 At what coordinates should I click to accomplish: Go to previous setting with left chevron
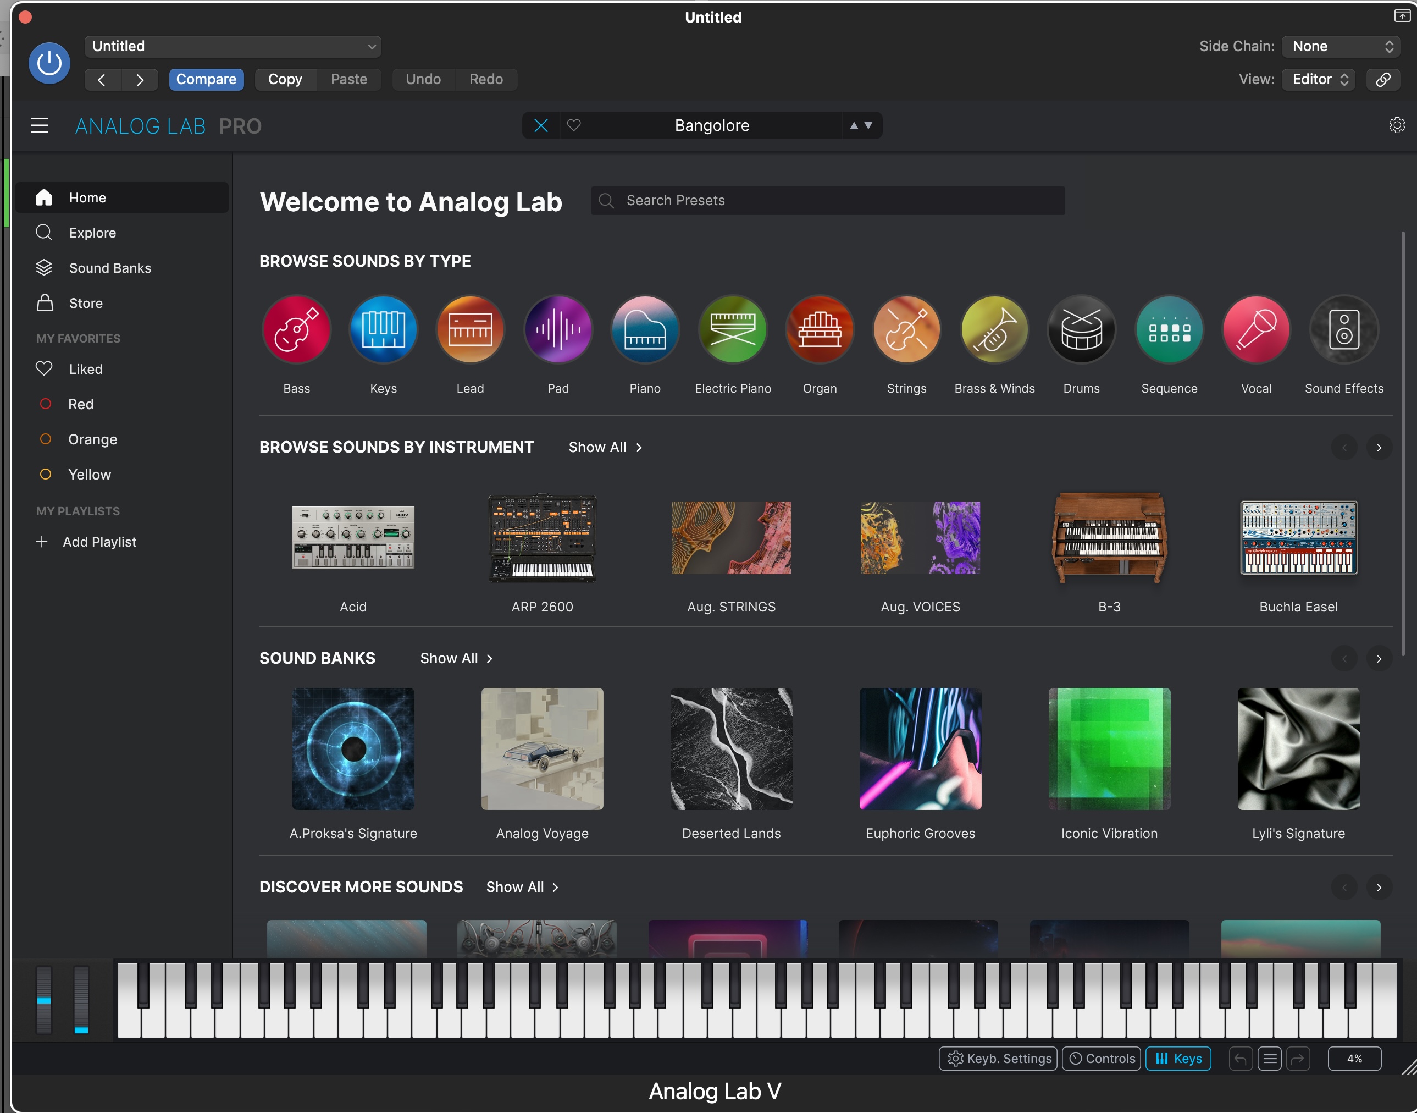pos(102,80)
